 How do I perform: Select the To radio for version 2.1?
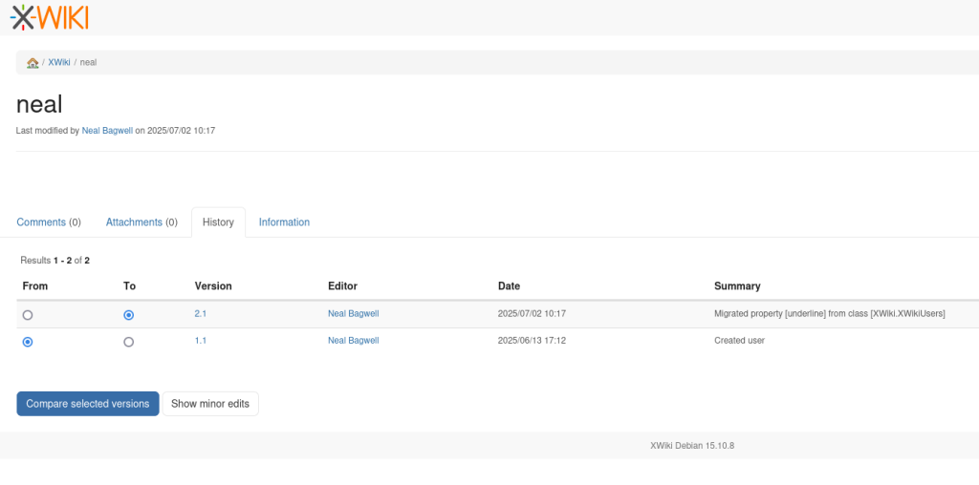pyautogui.click(x=129, y=315)
